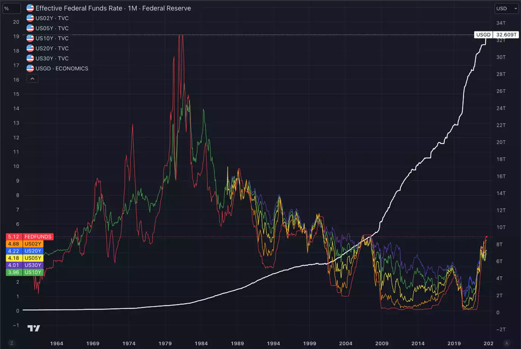Screen dimensions: 521x349
Task: Click the US05Y flag icon in legend
Action: click(x=30, y=28)
